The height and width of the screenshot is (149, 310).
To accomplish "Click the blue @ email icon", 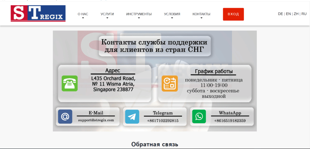I will click(x=65, y=116).
